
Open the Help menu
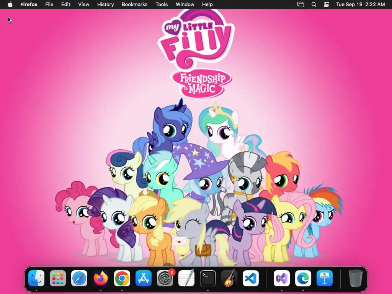tap(207, 5)
